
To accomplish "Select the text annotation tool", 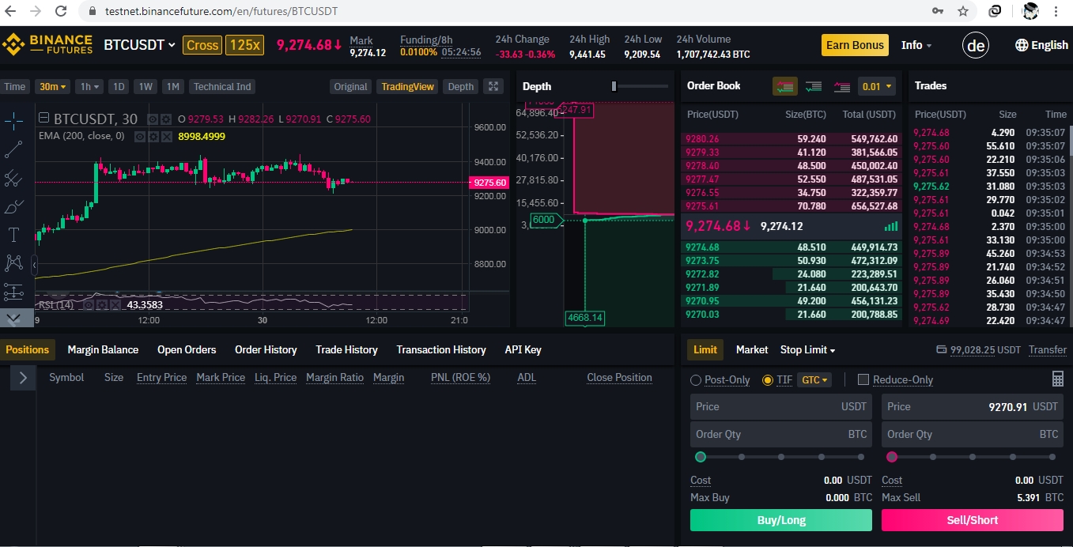I will 13,235.
